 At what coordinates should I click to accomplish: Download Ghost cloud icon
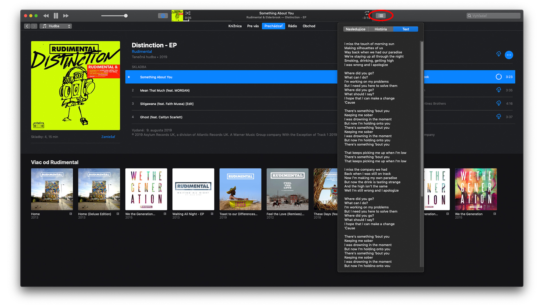tap(499, 116)
